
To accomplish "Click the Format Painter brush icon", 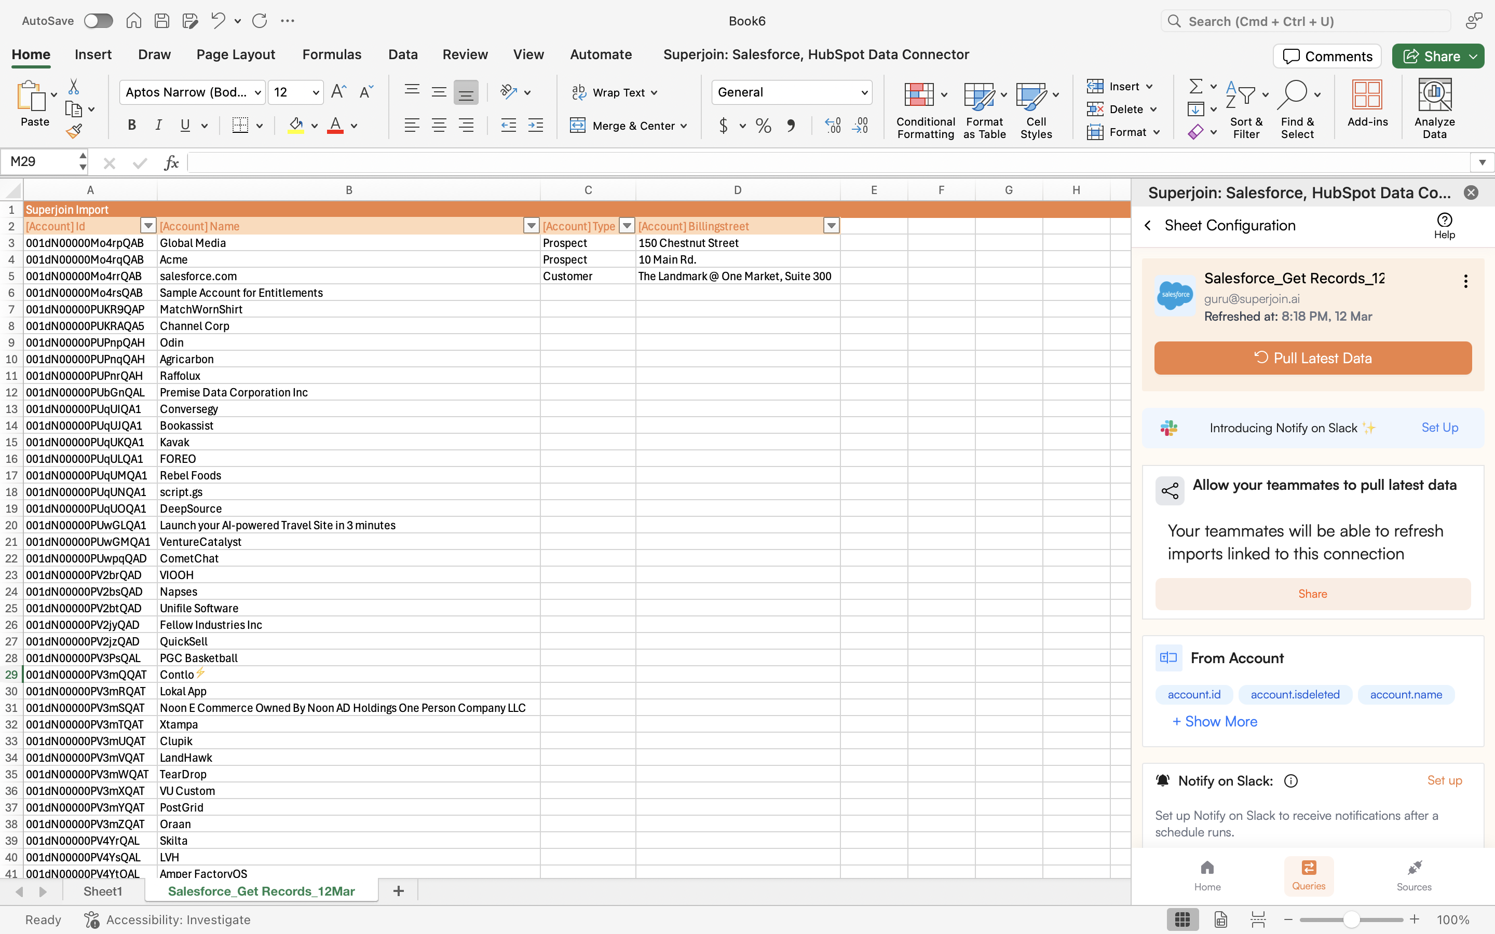I will (74, 131).
